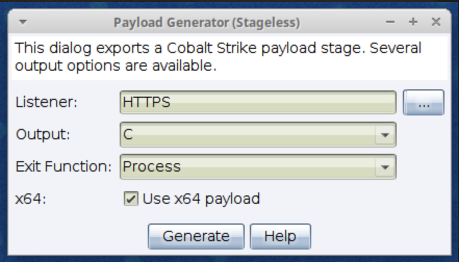Click the Listener field containing HTTPS

[258, 102]
